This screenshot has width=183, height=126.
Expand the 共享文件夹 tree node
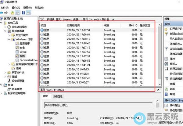pyautogui.click(x=5, y=72)
